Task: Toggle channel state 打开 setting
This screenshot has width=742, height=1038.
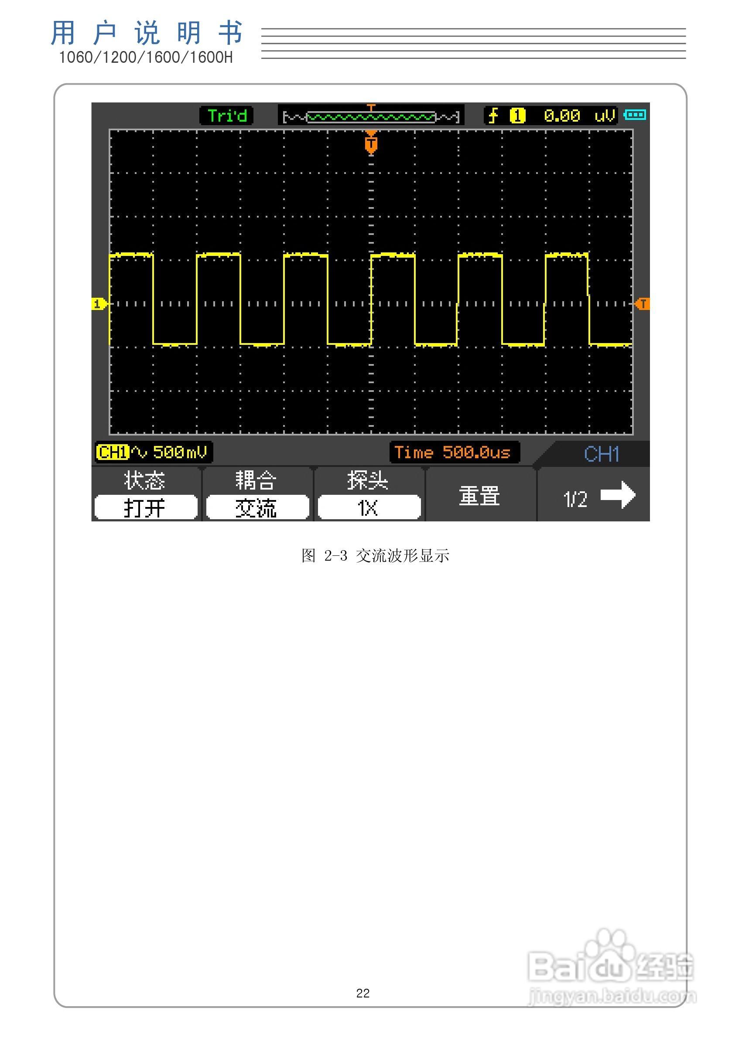Action: (146, 507)
